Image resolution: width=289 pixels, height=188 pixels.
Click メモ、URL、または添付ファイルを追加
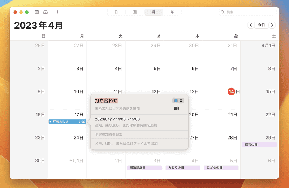coord(126,144)
